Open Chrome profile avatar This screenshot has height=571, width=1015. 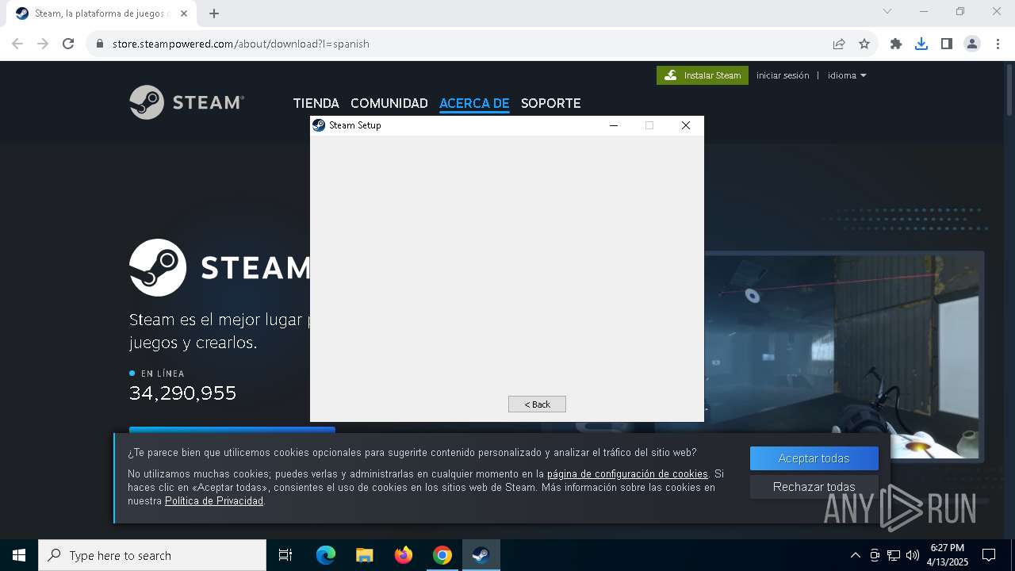972,44
